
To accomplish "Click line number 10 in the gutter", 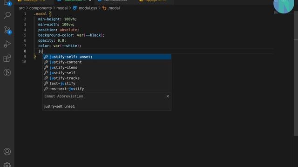I will pos(24,62).
